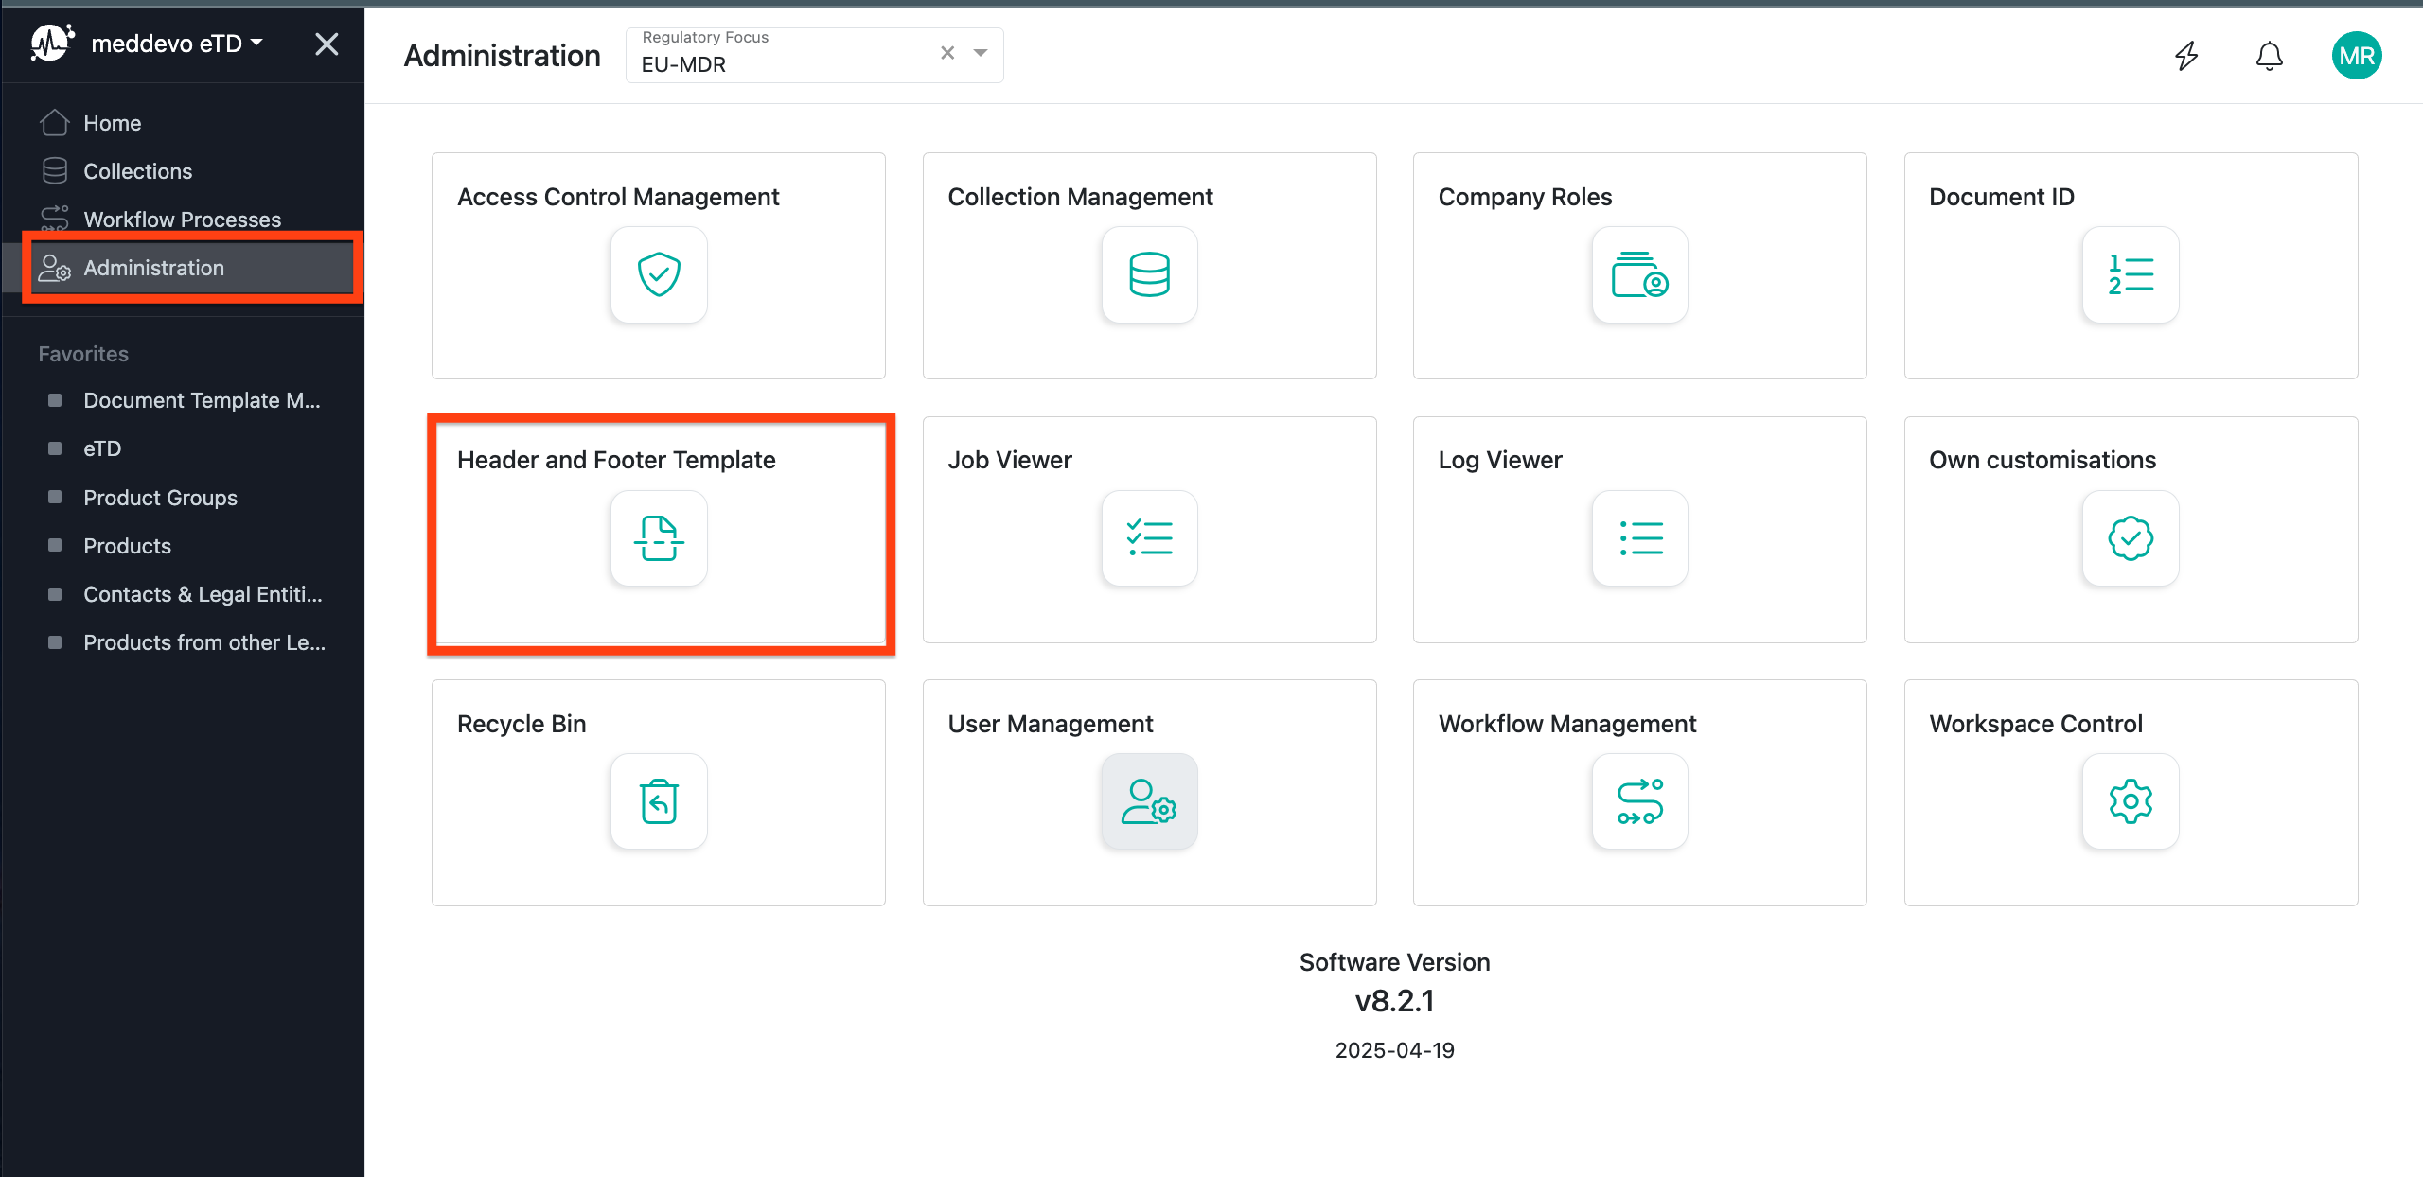Click the User Management icon
This screenshot has height=1177, width=2423.
(1149, 801)
